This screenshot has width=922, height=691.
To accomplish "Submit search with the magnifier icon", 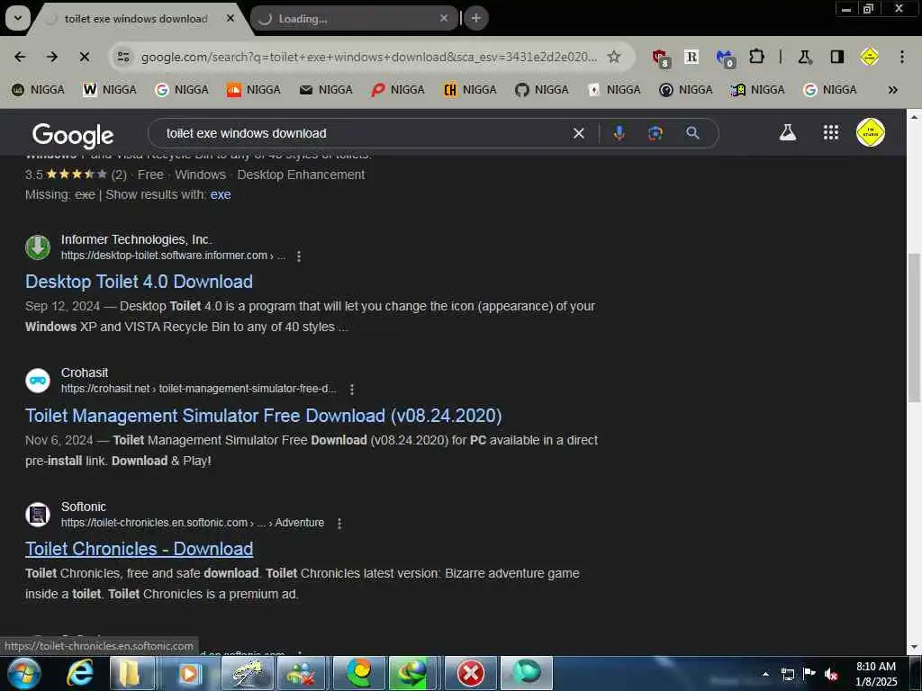I will tap(692, 133).
